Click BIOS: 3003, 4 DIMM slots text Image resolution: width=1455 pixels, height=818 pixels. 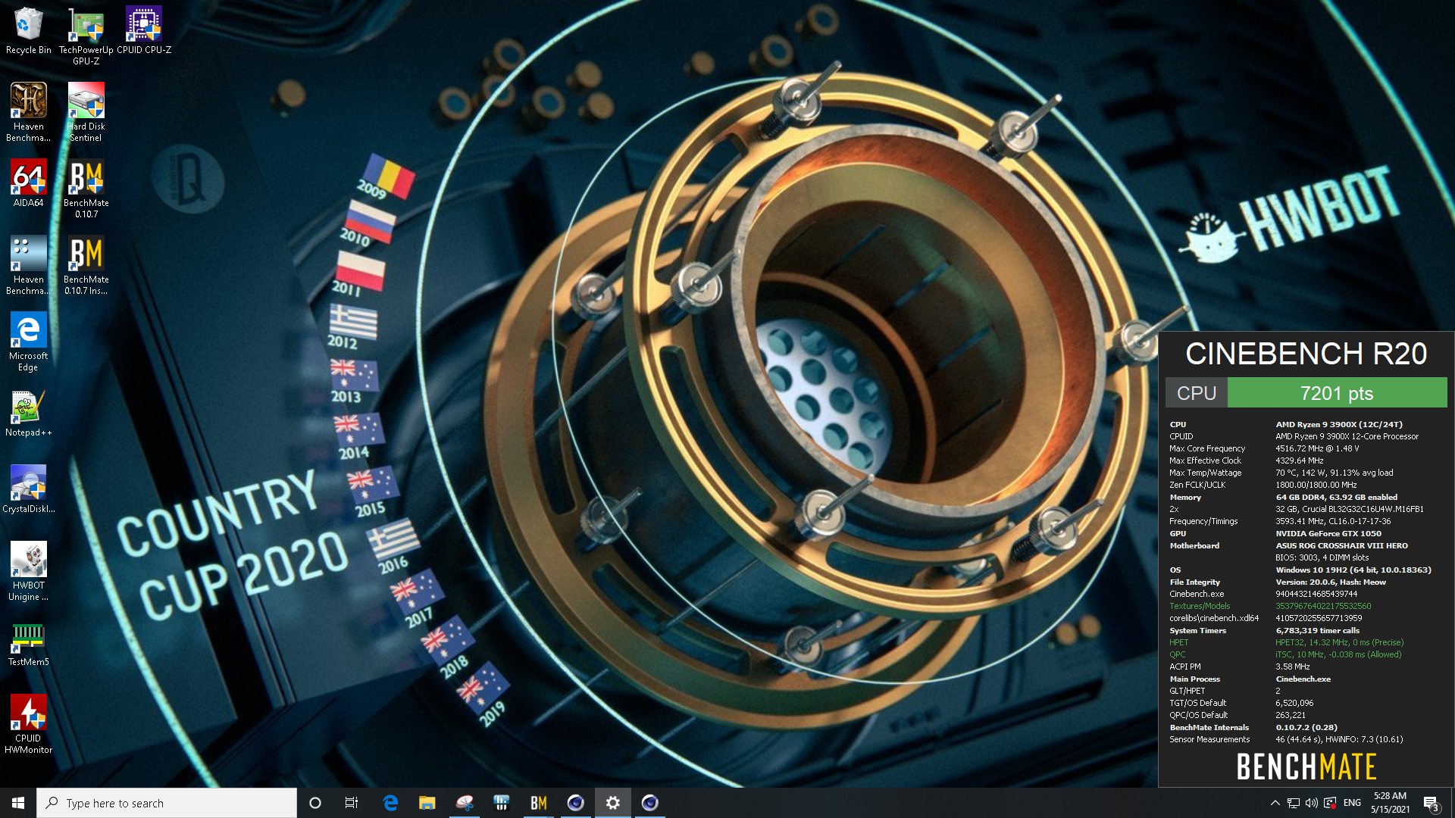pos(1322,557)
